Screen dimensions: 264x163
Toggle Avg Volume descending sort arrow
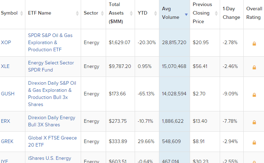click(186, 15)
